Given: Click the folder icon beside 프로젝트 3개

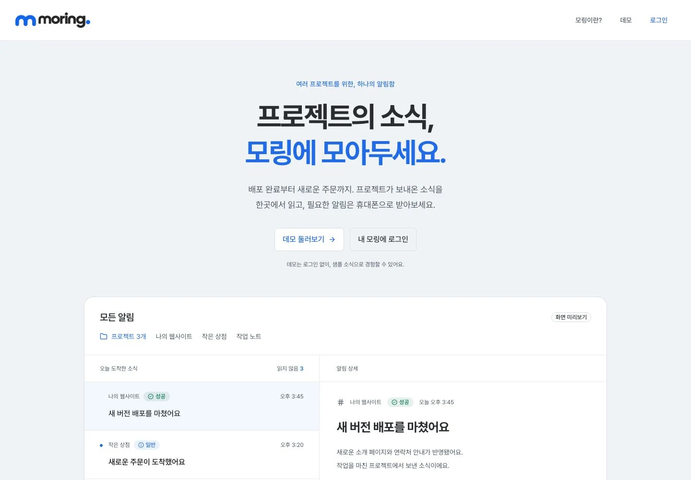Looking at the screenshot, I should [x=104, y=336].
